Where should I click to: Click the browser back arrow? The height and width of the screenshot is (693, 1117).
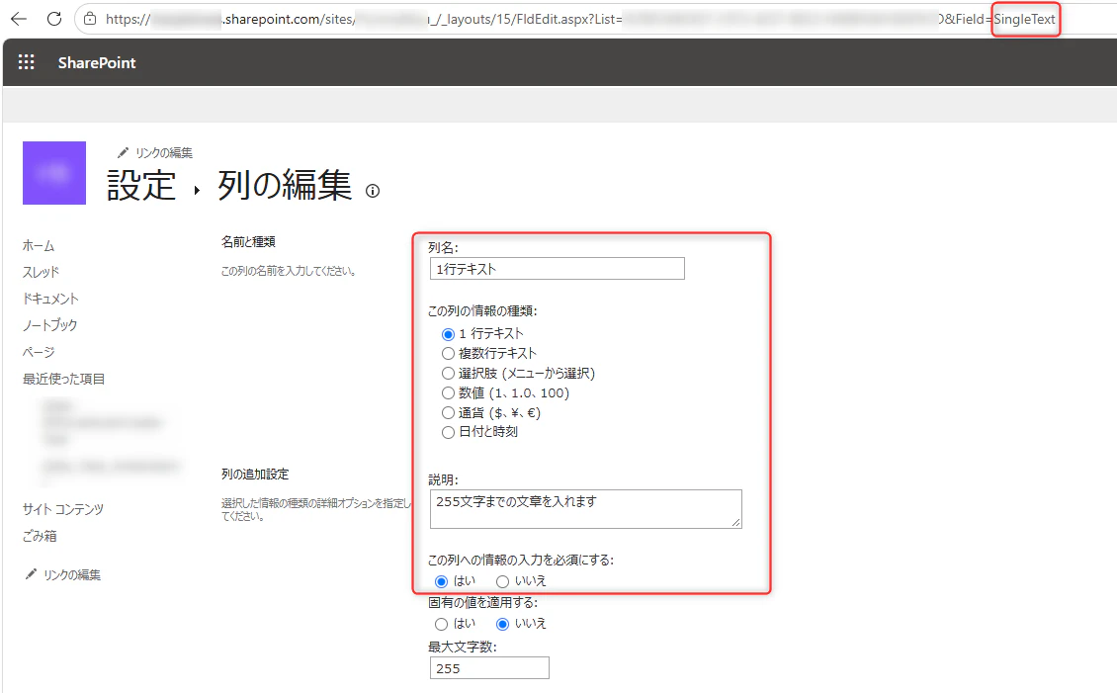pos(19,19)
